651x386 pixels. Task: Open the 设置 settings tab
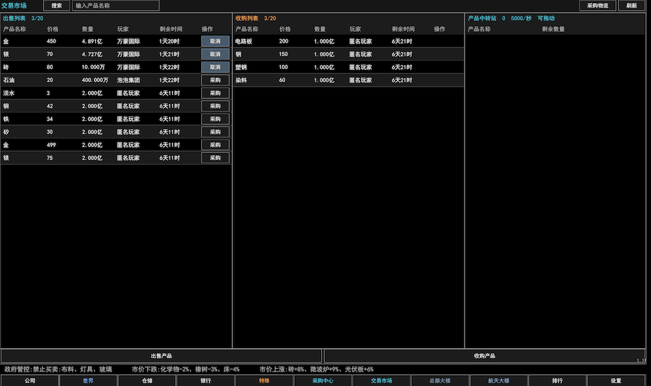[x=616, y=381]
